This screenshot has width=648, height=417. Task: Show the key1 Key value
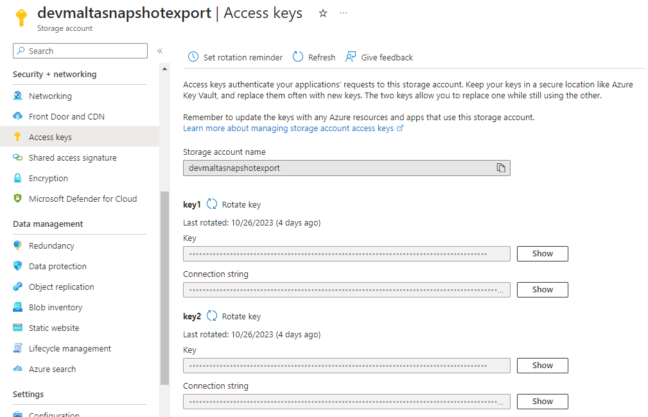542,254
